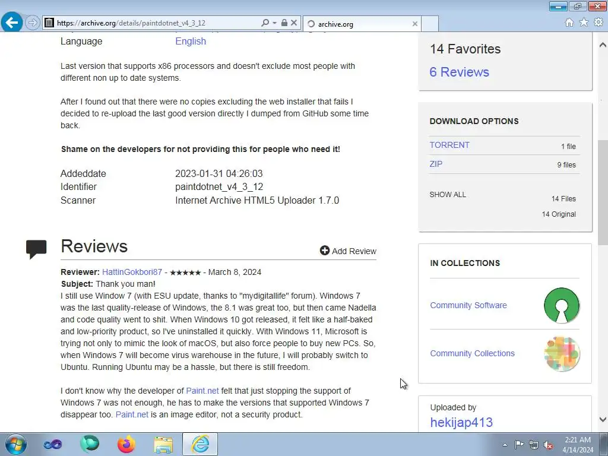Open the green swirl browser in taskbar
The height and width of the screenshot is (456, 608).
click(x=90, y=444)
